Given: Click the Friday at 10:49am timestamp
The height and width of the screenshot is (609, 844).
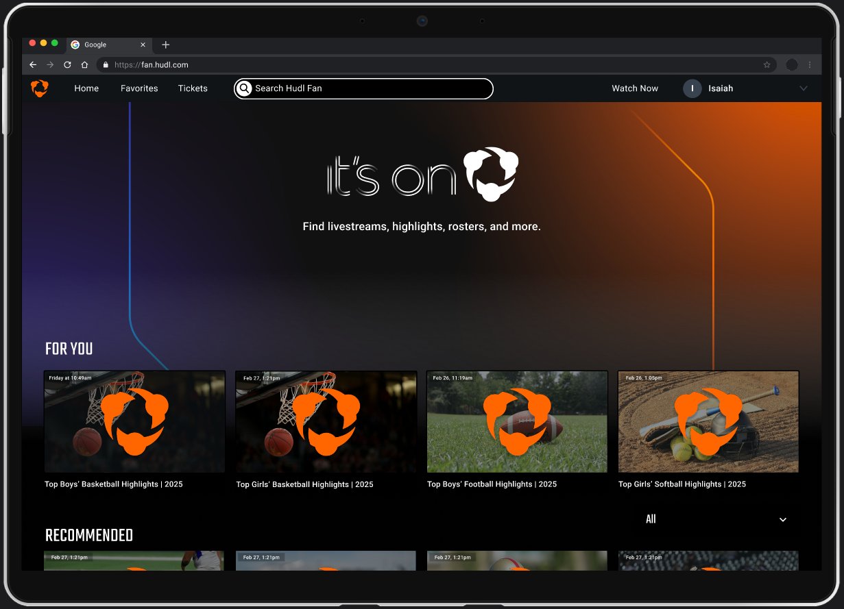Looking at the screenshot, I should click(70, 378).
